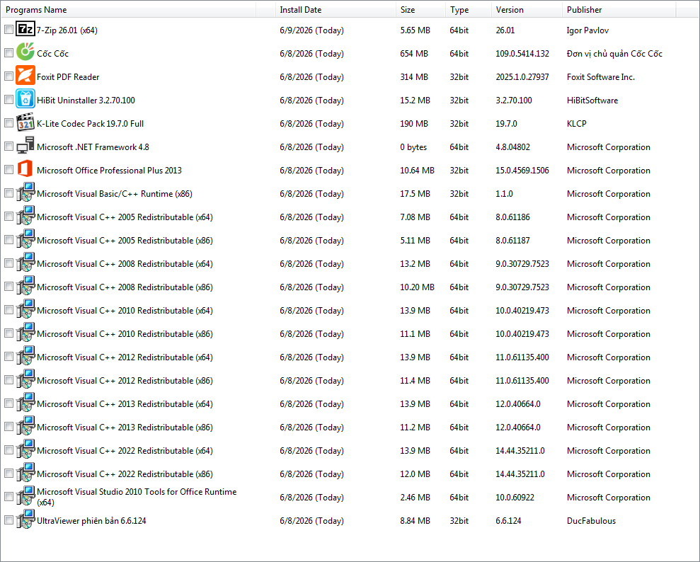Click the 'HiBitSoftware' publisher cell
This screenshot has width=700, height=562.
[592, 101]
